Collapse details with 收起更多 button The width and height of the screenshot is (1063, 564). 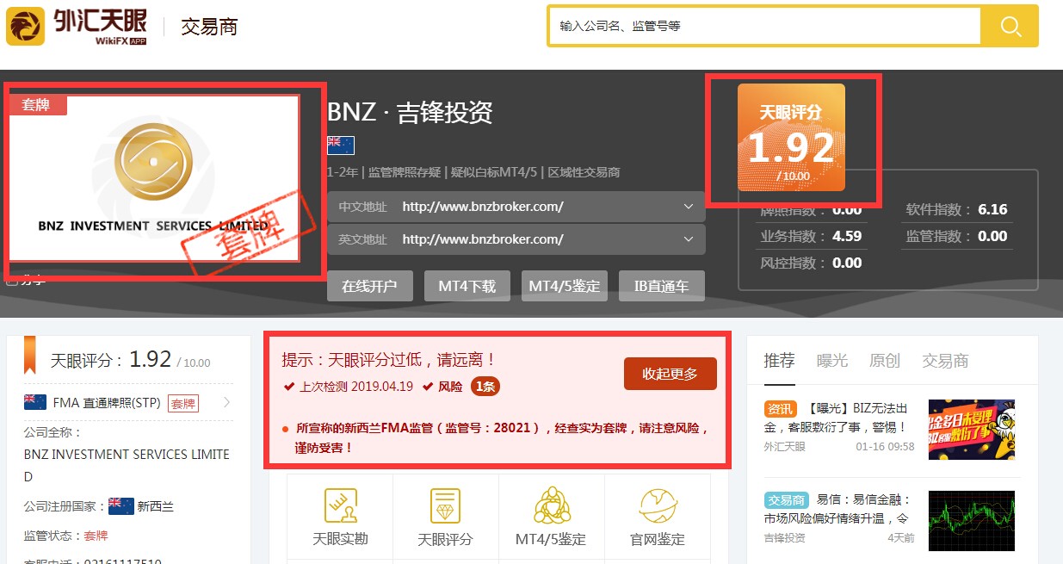coord(671,374)
